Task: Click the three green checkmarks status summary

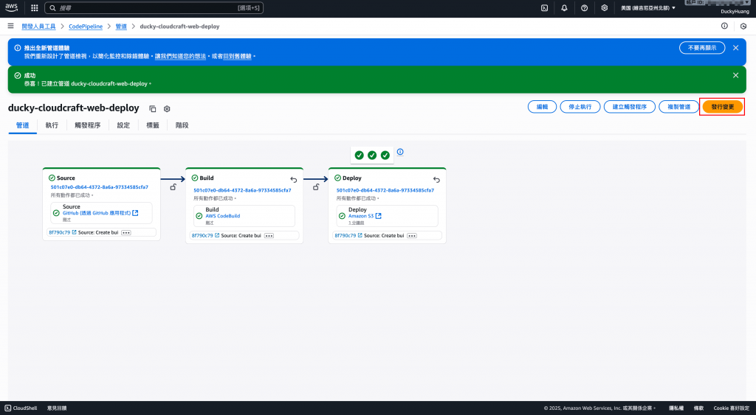Action: (372, 155)
